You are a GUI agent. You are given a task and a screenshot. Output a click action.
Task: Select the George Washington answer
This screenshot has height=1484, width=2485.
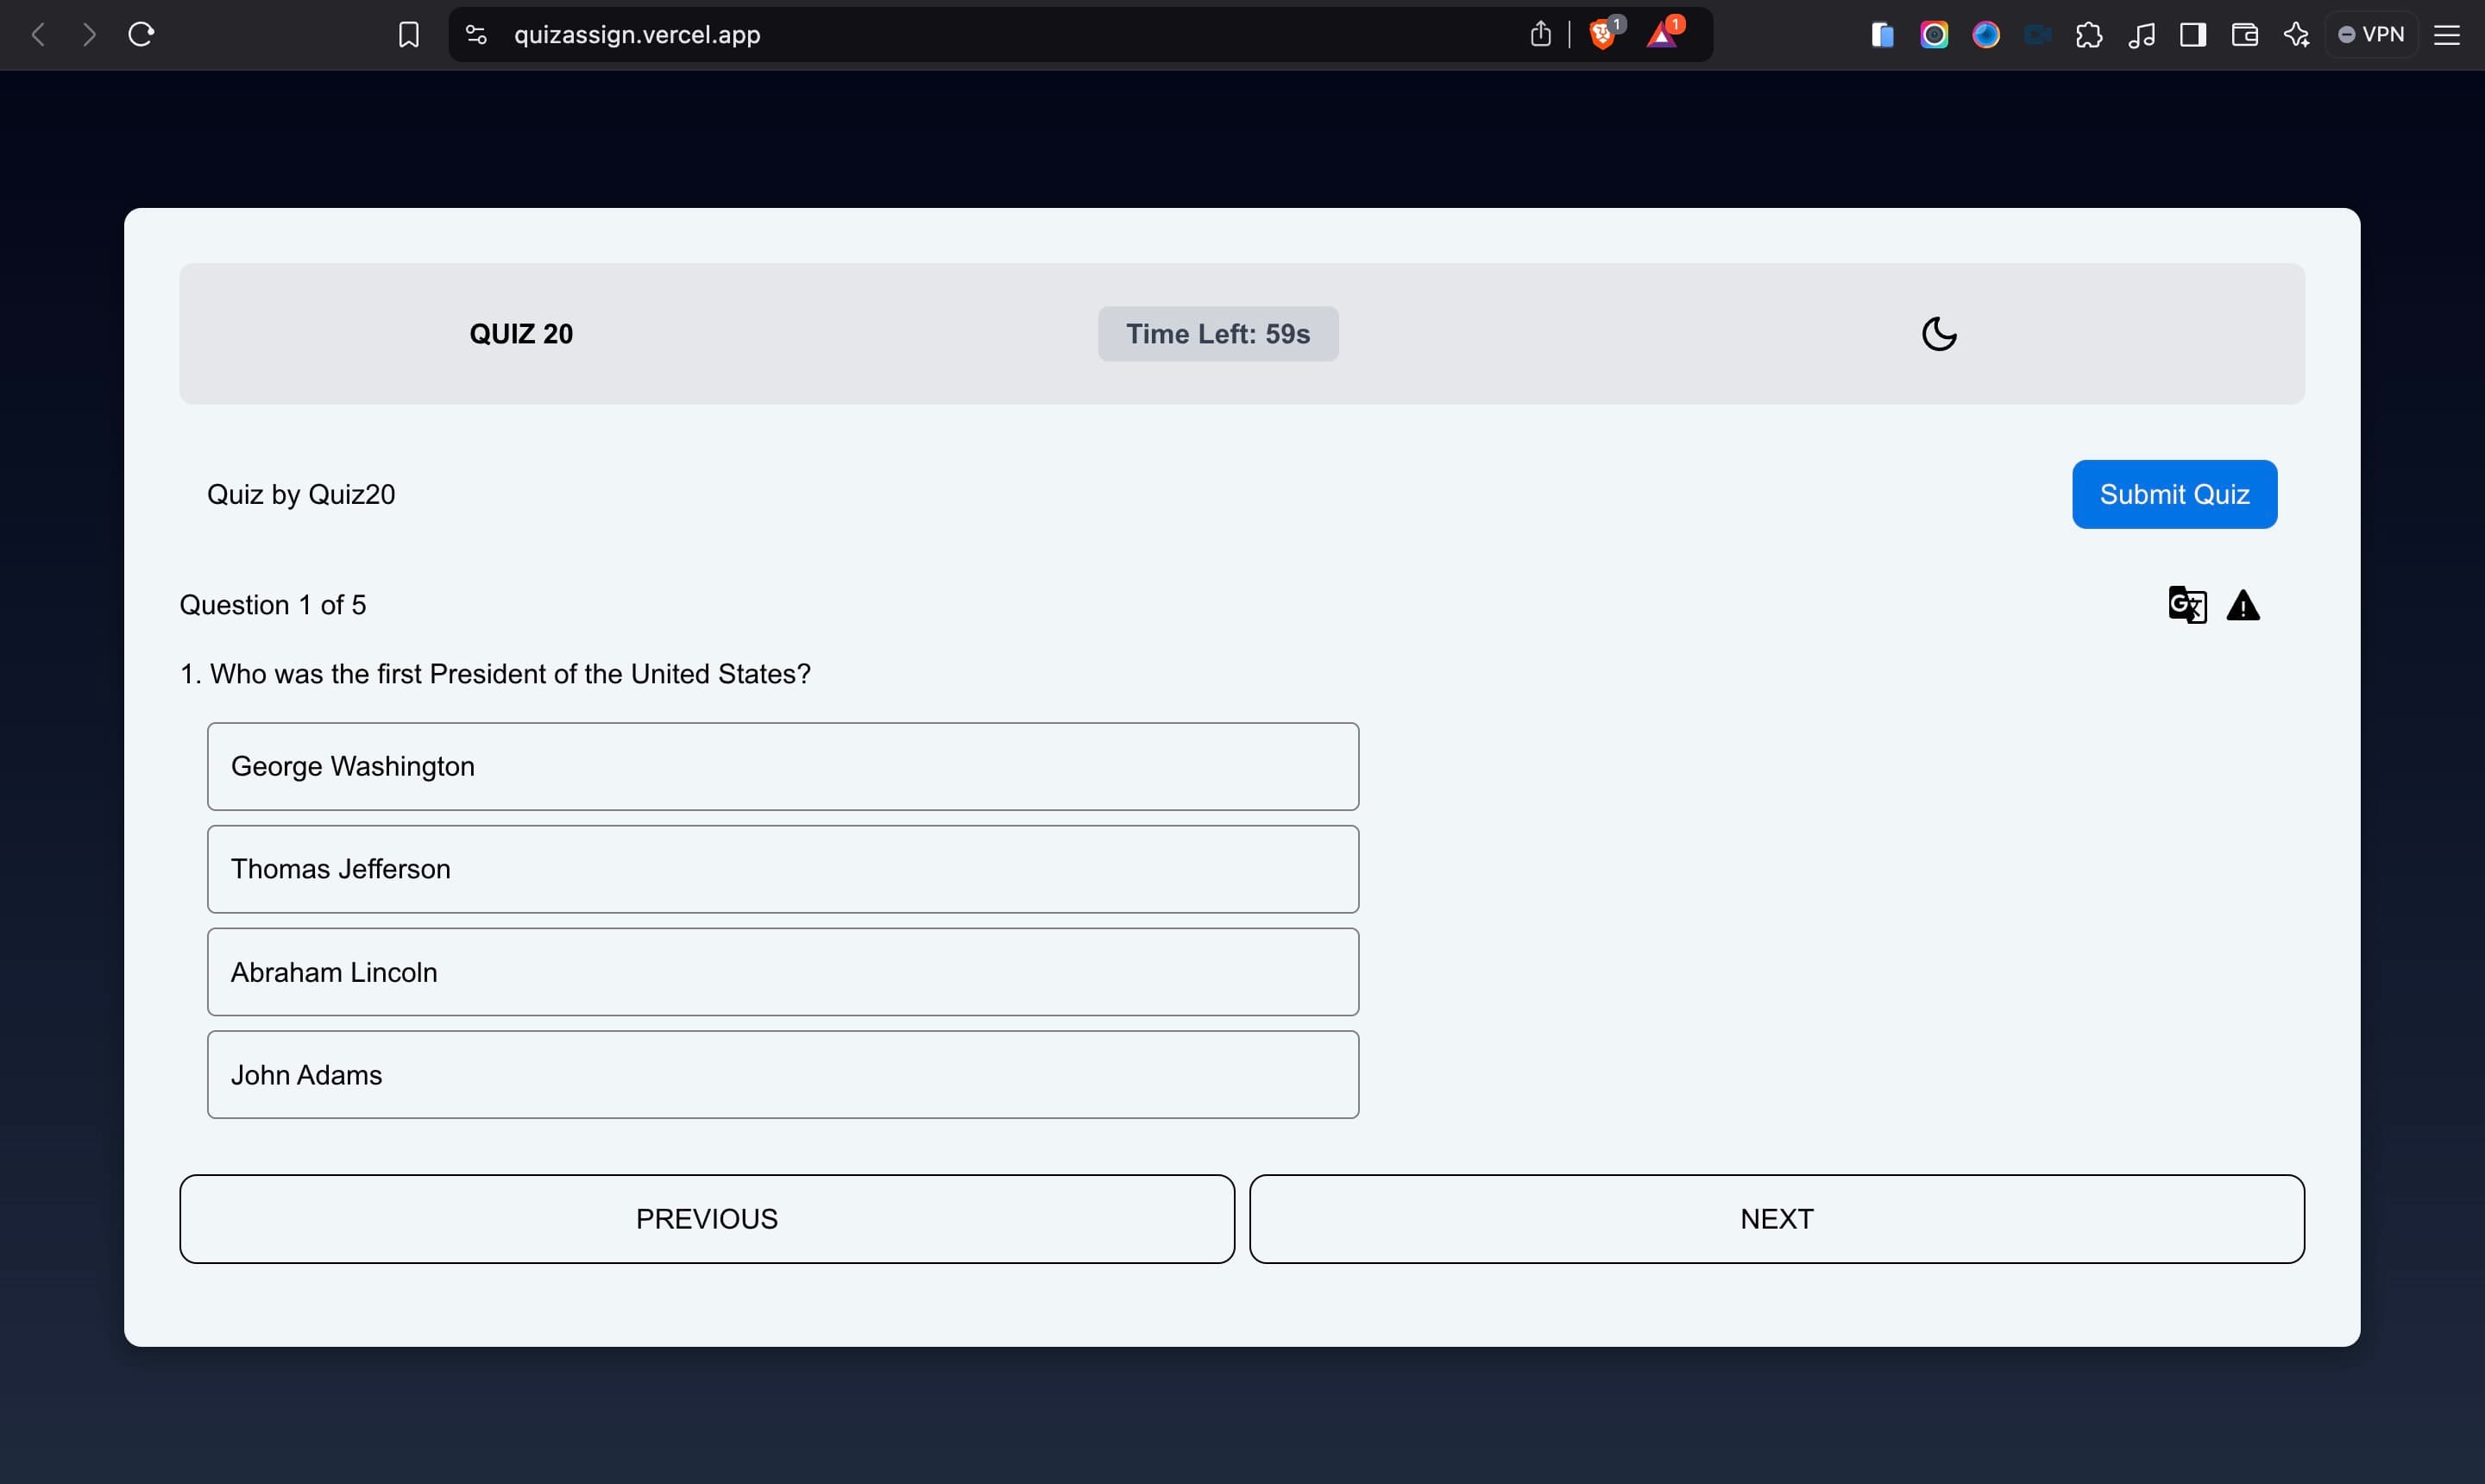[x=783, y=767]
